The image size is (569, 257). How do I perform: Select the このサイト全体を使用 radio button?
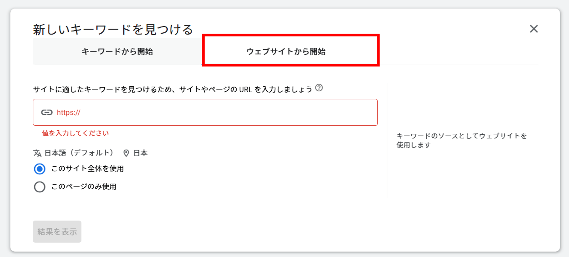(40, 169)
